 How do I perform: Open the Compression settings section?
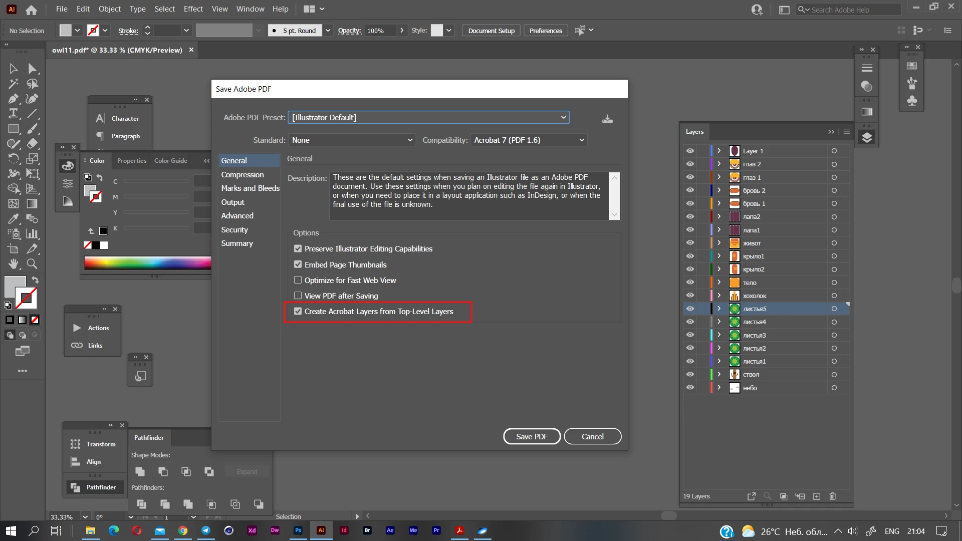click(243, 175)
